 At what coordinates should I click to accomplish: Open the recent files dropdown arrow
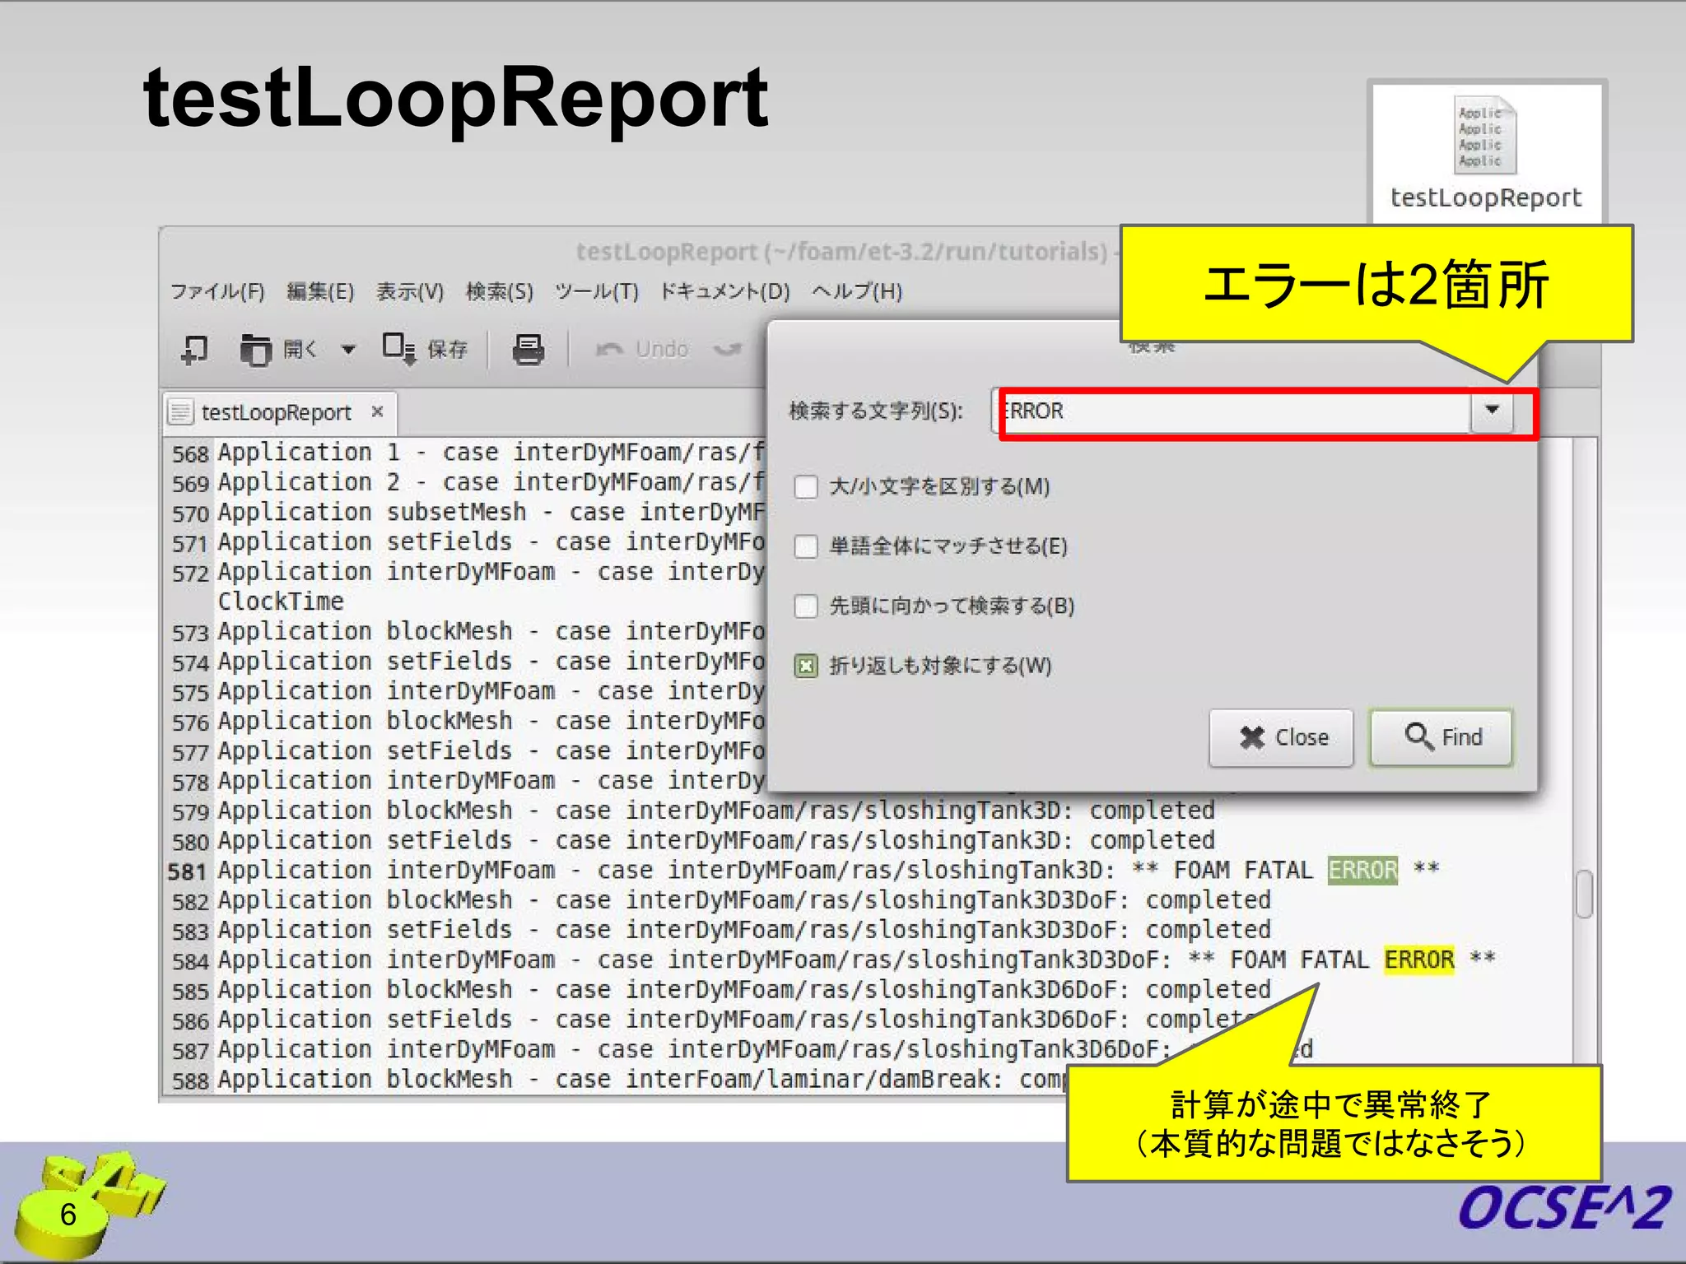pos(348,350)
